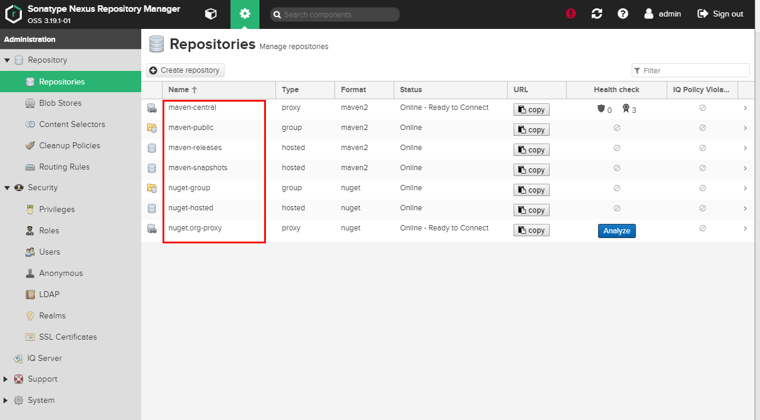Click the group folder icon beside nuget-group
This screenshot has height=420, width=760.
coord(152,188)
